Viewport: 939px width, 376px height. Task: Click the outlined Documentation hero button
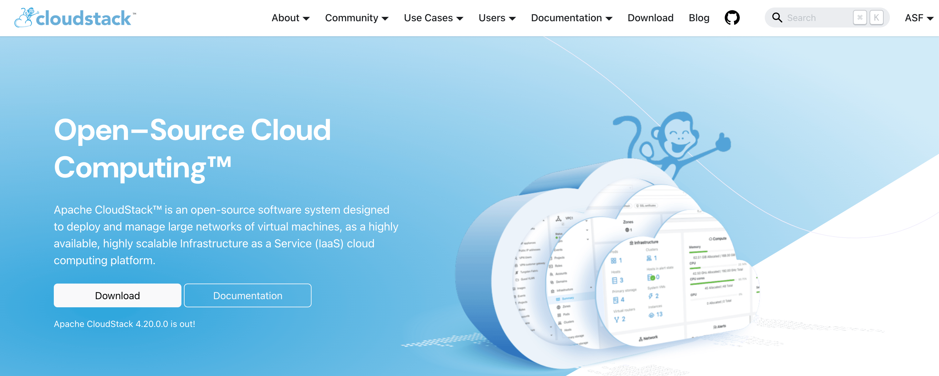pyautogui.click(x=247, y=295)
